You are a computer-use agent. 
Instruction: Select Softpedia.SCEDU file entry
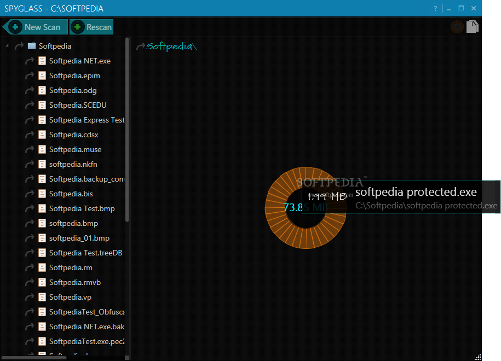[78, 105]
